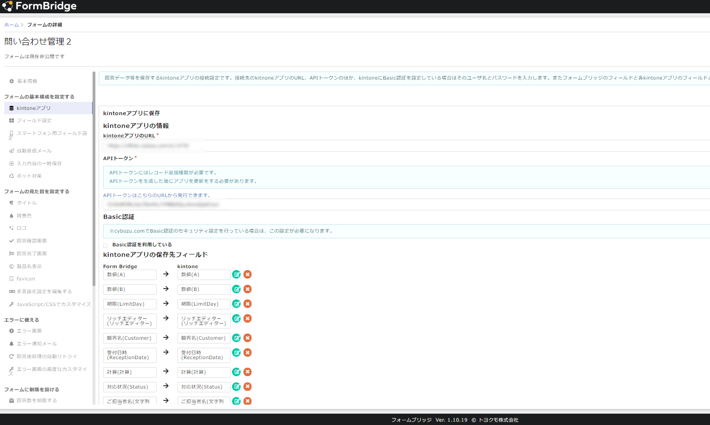Edit the 数値(B) field mapping
The height and width of the screenshot is (425, 710).
click(236, 289)
